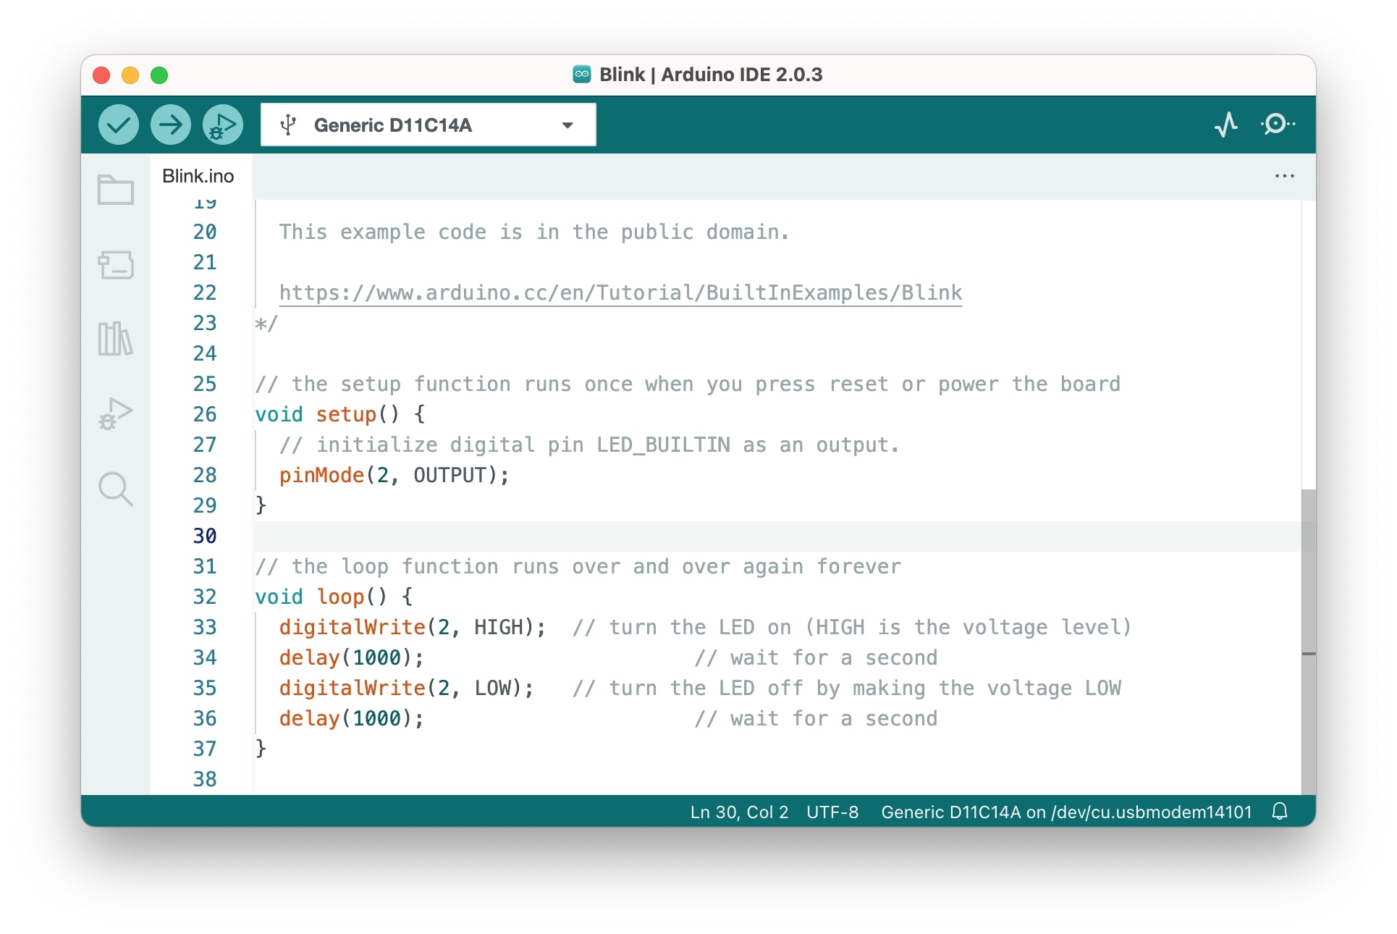Open the three-dot tab options menu

click(x=1285, y=176)
